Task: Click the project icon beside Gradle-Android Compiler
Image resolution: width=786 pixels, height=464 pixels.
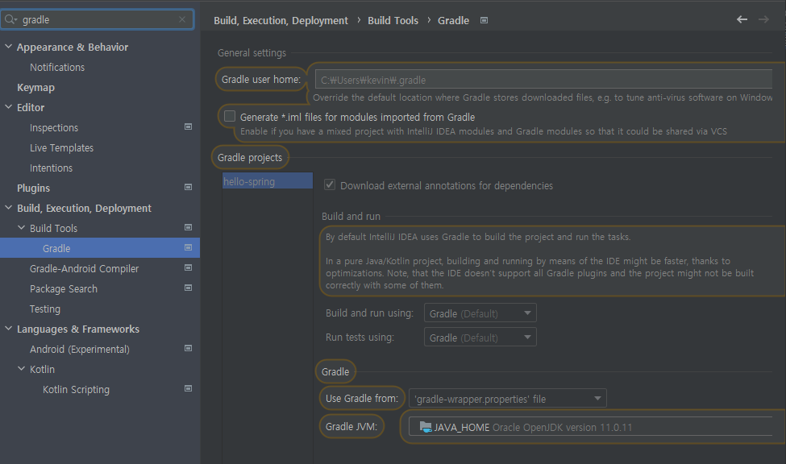Action: point(189,267)
